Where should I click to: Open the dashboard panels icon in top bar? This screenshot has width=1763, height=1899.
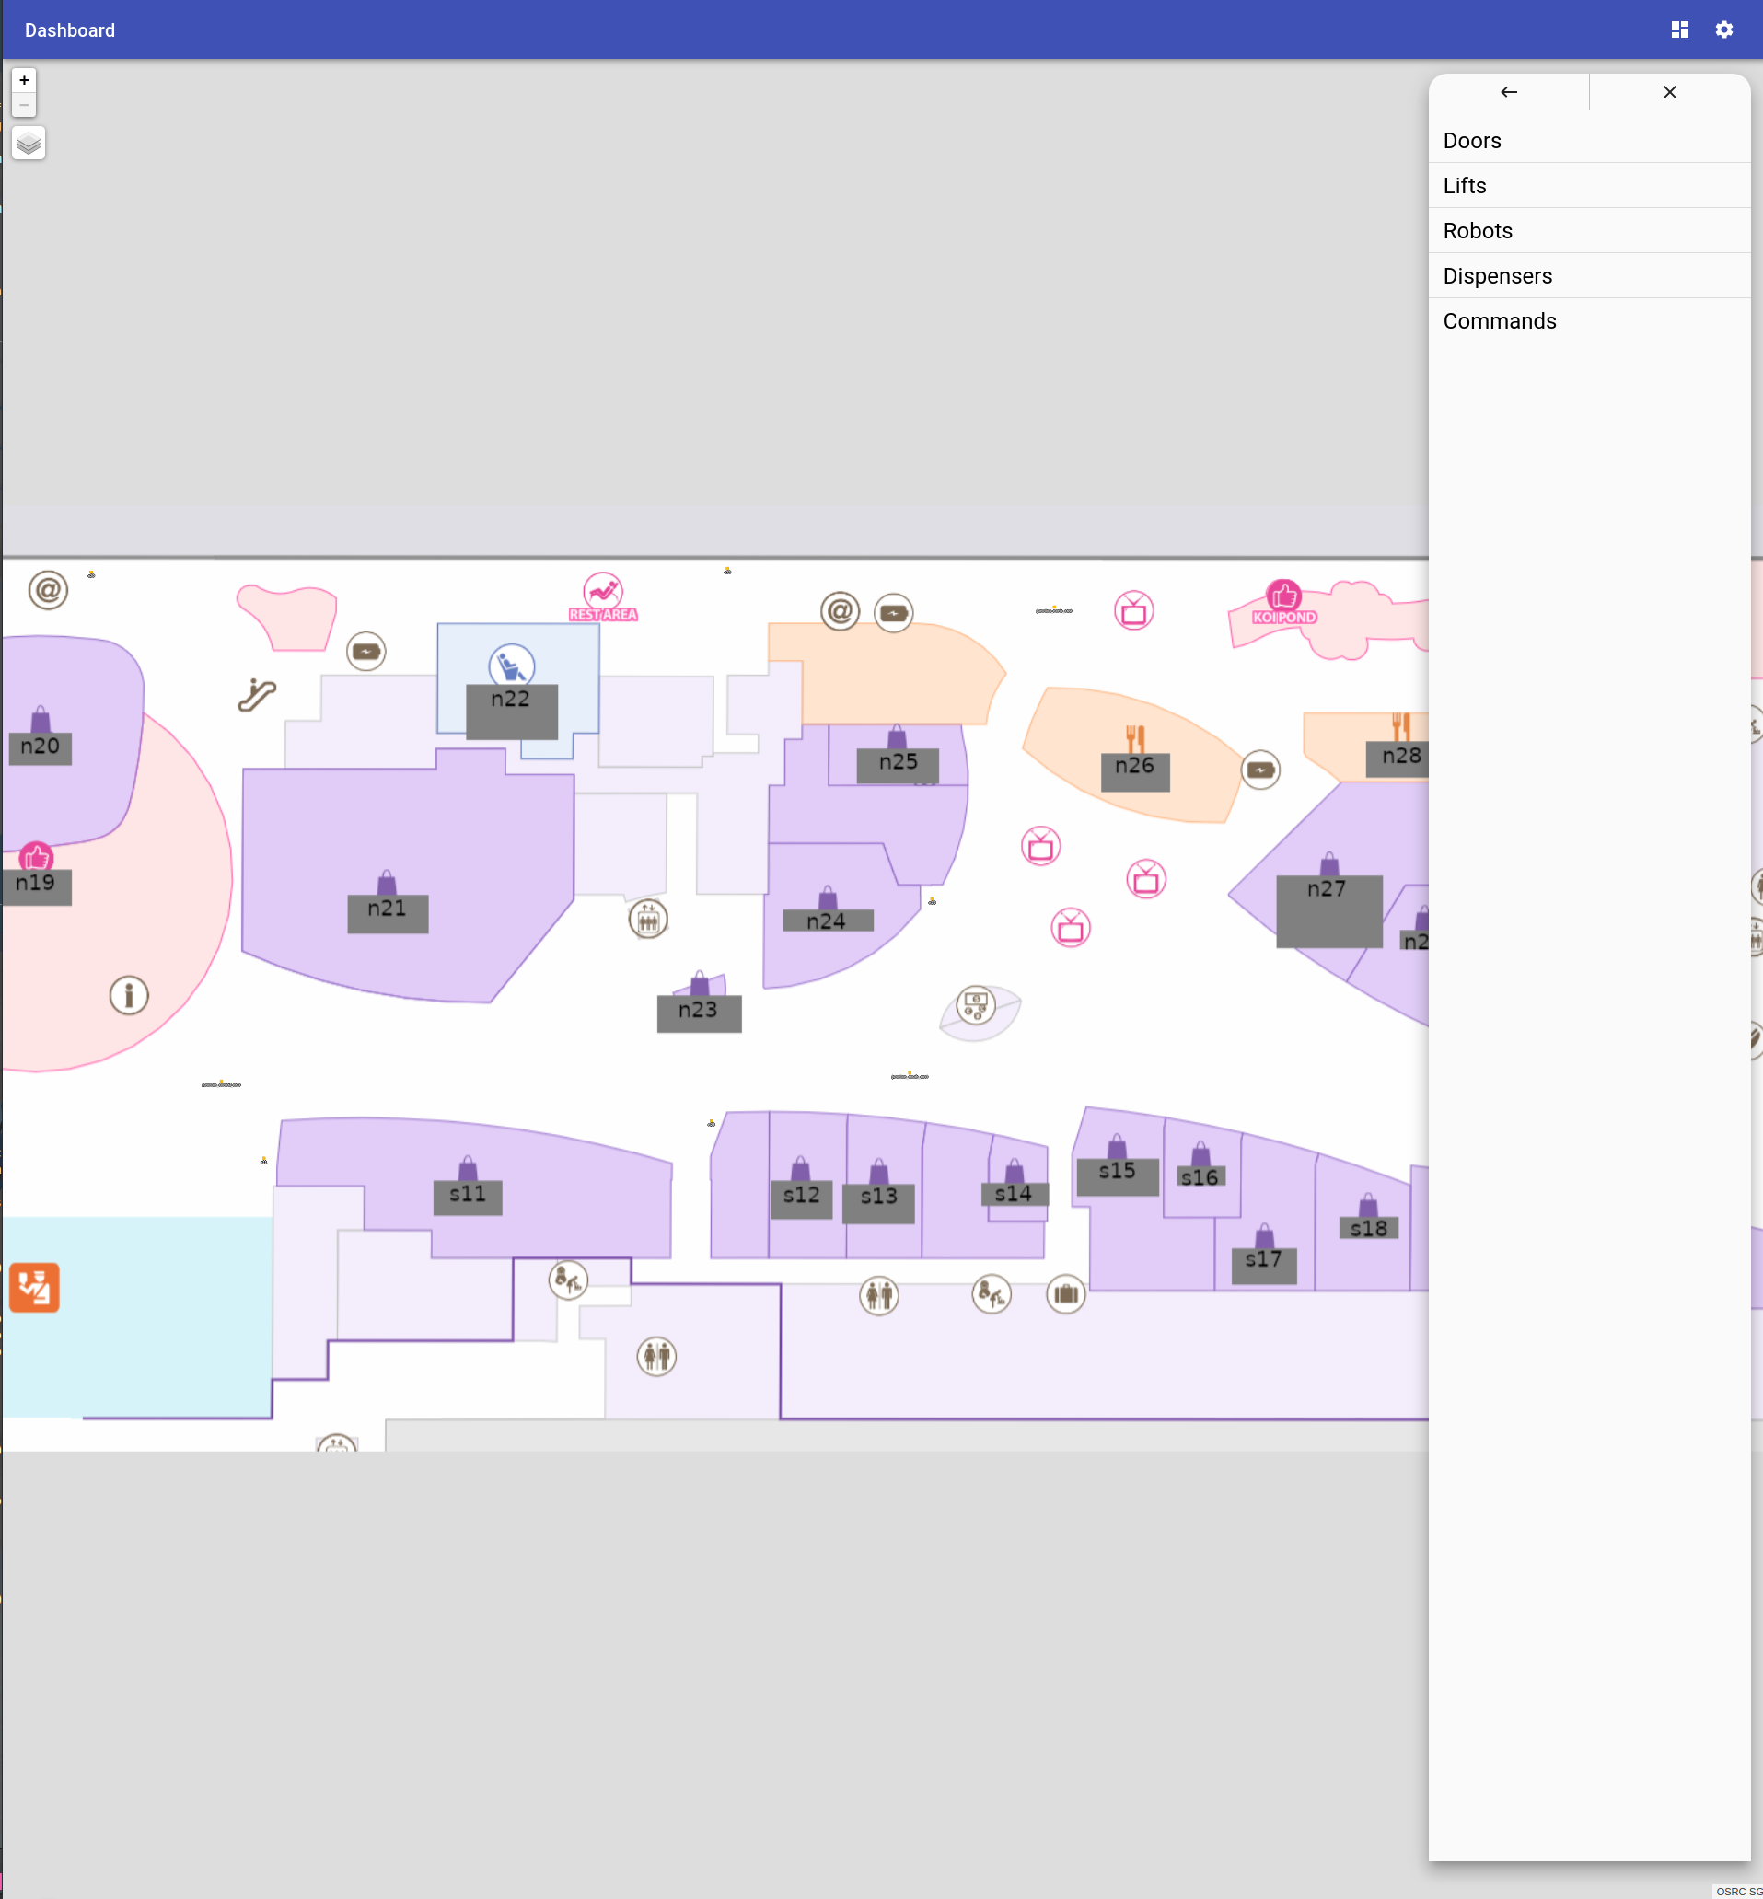point(1680,29)
